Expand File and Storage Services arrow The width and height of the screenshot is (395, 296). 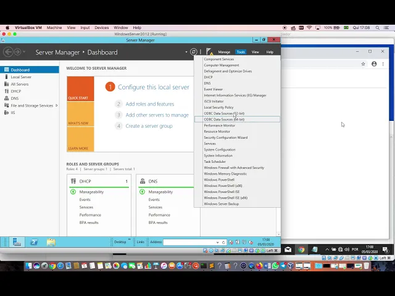click(x=56, y=105)
